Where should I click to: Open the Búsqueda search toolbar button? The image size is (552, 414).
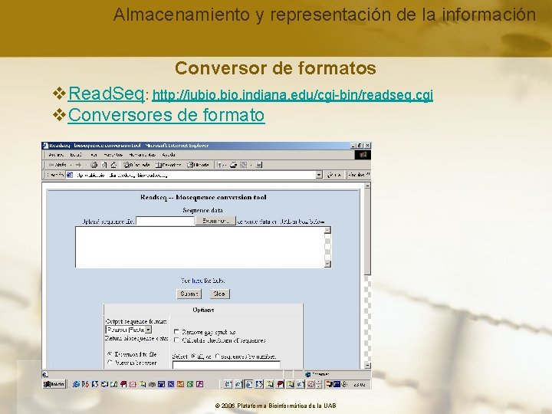(x=136, y=165)
